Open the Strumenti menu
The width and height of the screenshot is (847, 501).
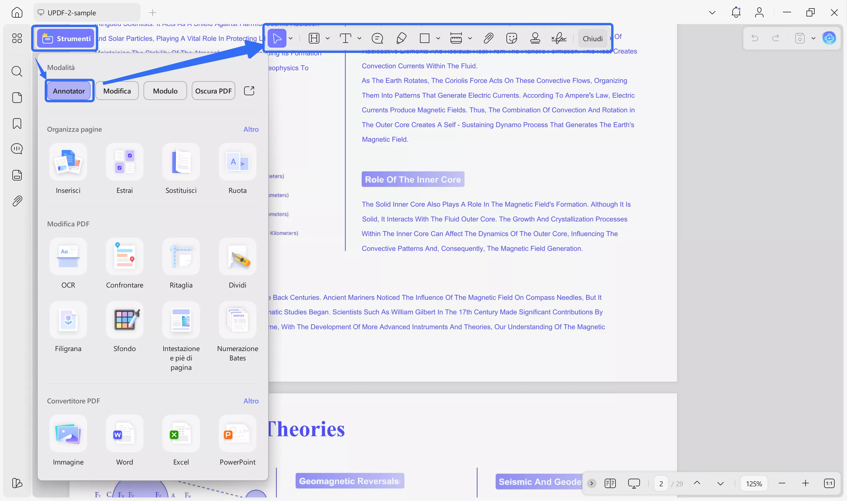pyautogui.click(x=65, y=38)
